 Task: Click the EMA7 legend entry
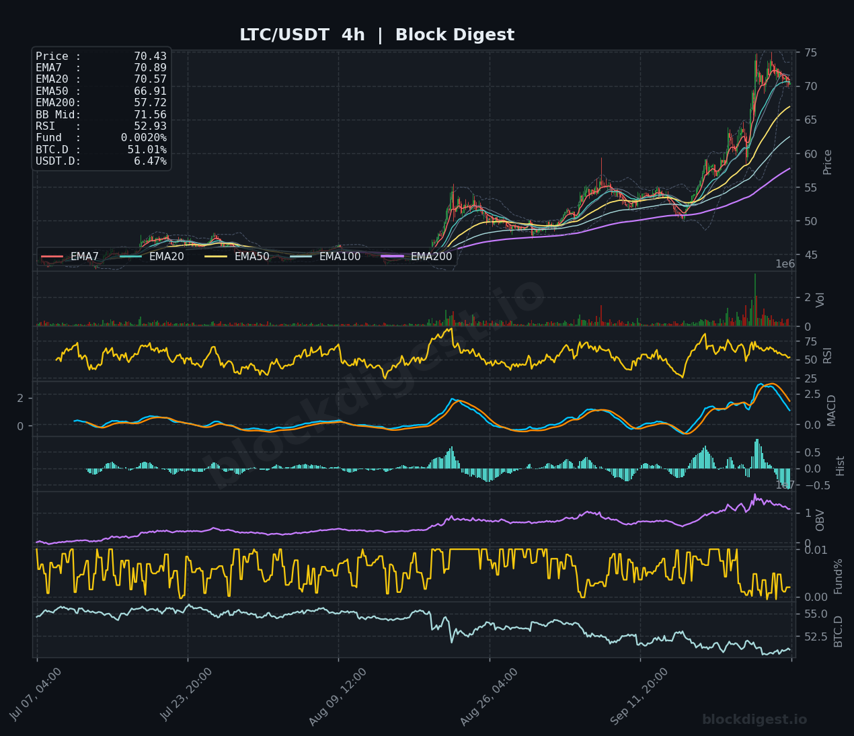tap(70, 257)
